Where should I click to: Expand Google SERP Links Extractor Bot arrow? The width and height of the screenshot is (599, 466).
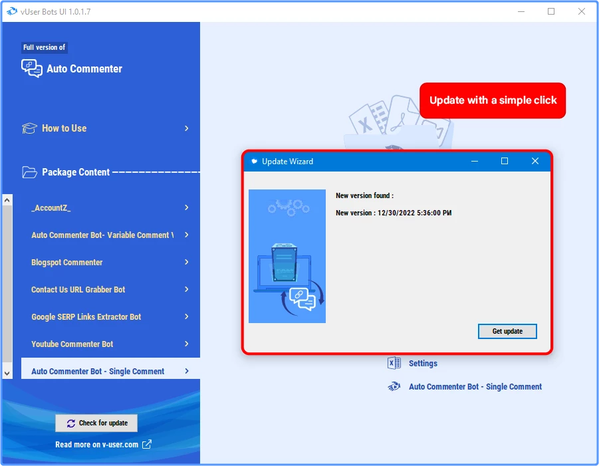pyautogui.click(x=186, y=316)
